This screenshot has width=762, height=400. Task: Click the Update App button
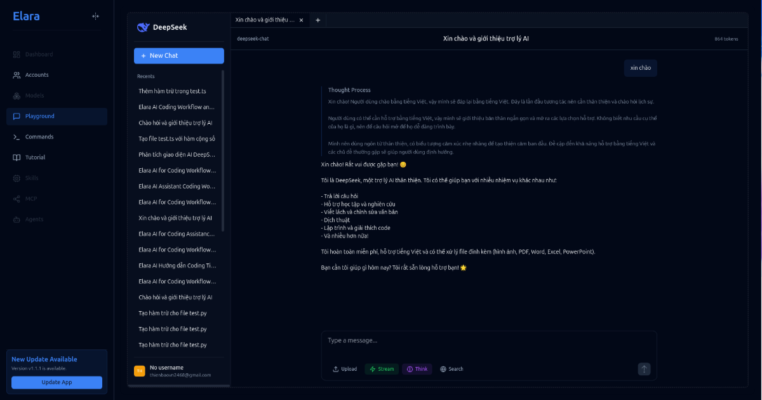pyautogui.click(x=57, y=382)
